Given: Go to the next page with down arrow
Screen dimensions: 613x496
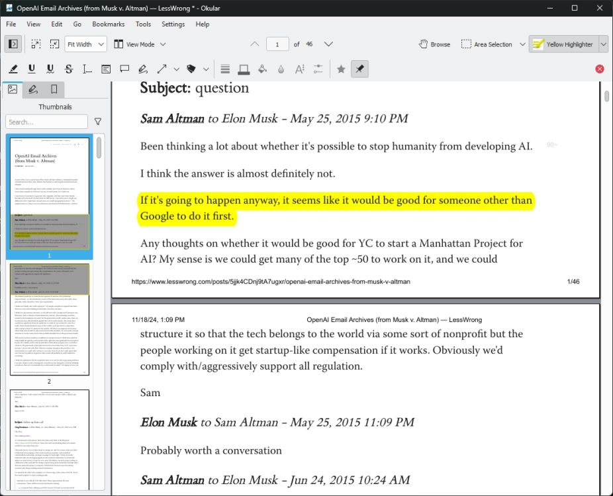Looking at the screenshot, I should 328,44.
